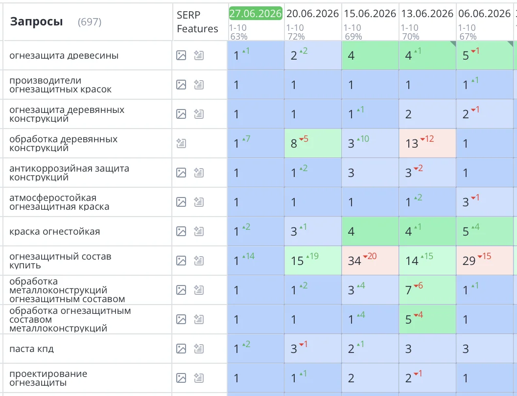The width and height of the screenshot is (517, 396).
Task: Click the Запросы column heading
Action: [36, 22]
